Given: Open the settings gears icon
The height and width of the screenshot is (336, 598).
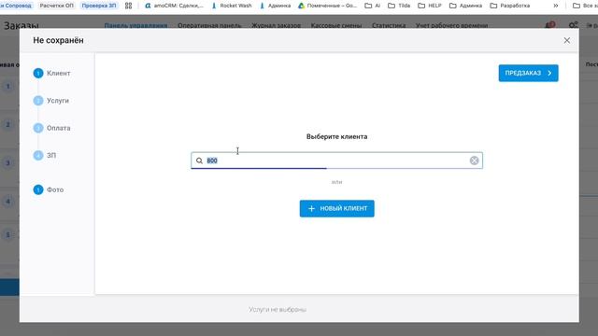Looking at the screenshot, I should click(x=573, y=25).
